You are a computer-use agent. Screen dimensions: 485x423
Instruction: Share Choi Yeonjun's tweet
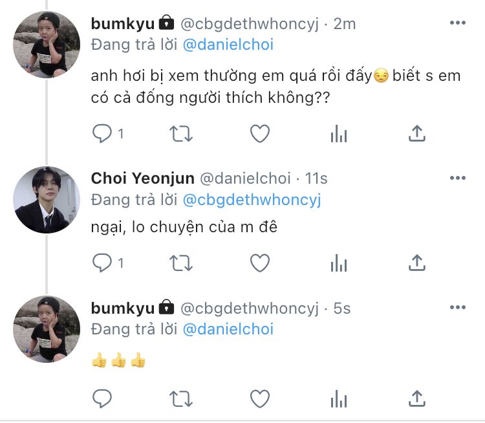418,263
